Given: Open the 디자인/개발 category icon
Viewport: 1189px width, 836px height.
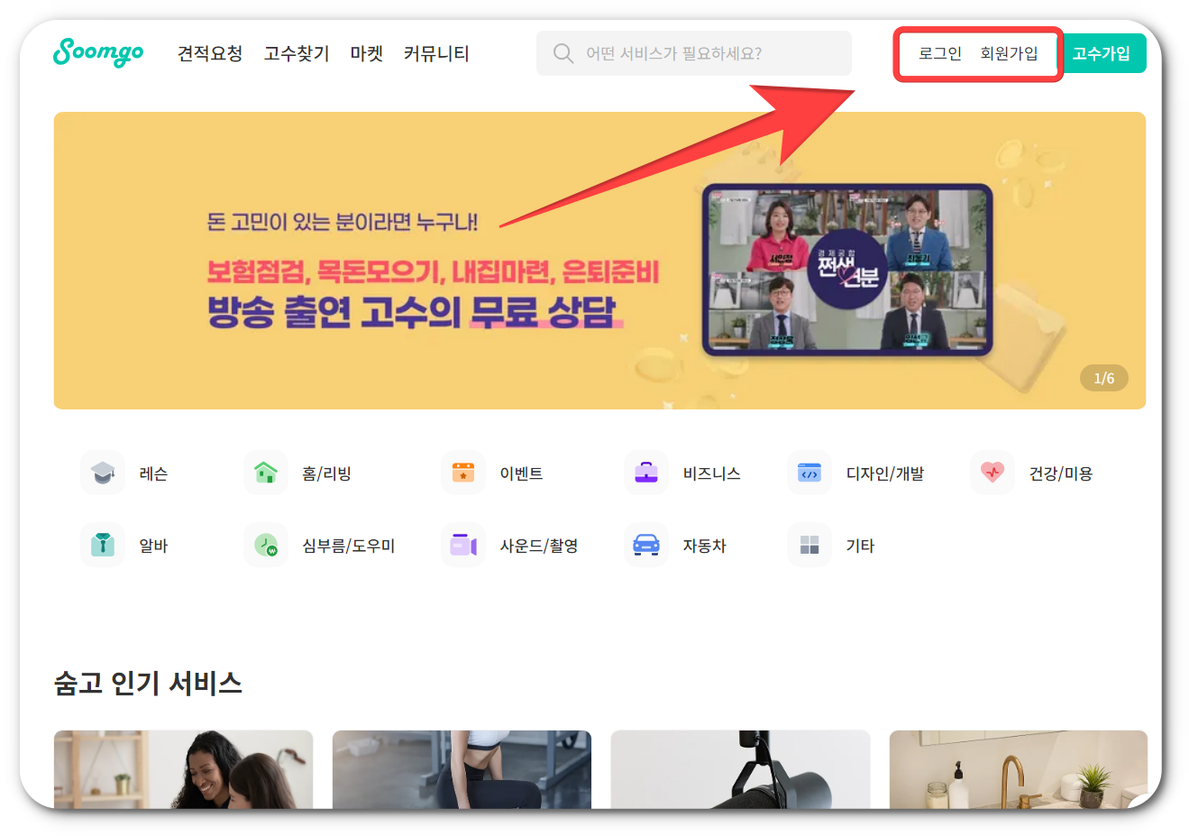Looking at the screenshot, I should click(809, 473).
